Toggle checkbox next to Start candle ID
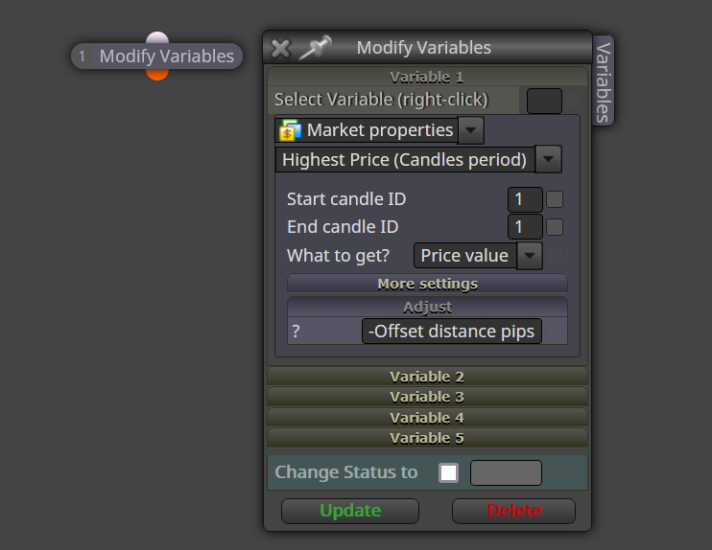 [555, 199]
